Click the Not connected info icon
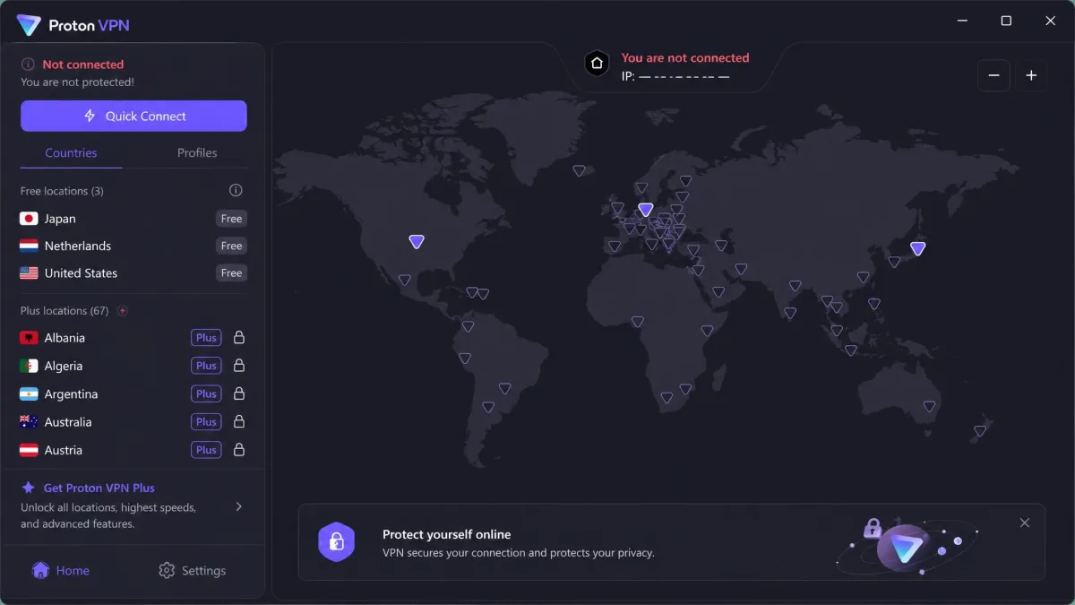 point(29,65)
